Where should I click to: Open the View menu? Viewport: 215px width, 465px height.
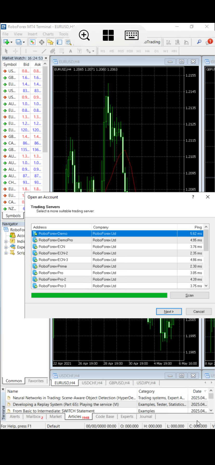pyautogui.click(x=18, y=34)
